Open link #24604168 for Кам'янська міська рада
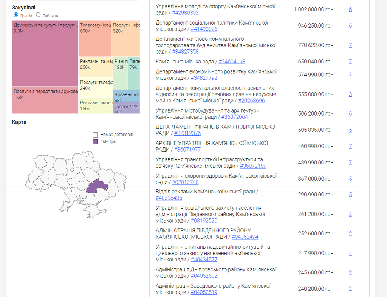 coord(232,62)
